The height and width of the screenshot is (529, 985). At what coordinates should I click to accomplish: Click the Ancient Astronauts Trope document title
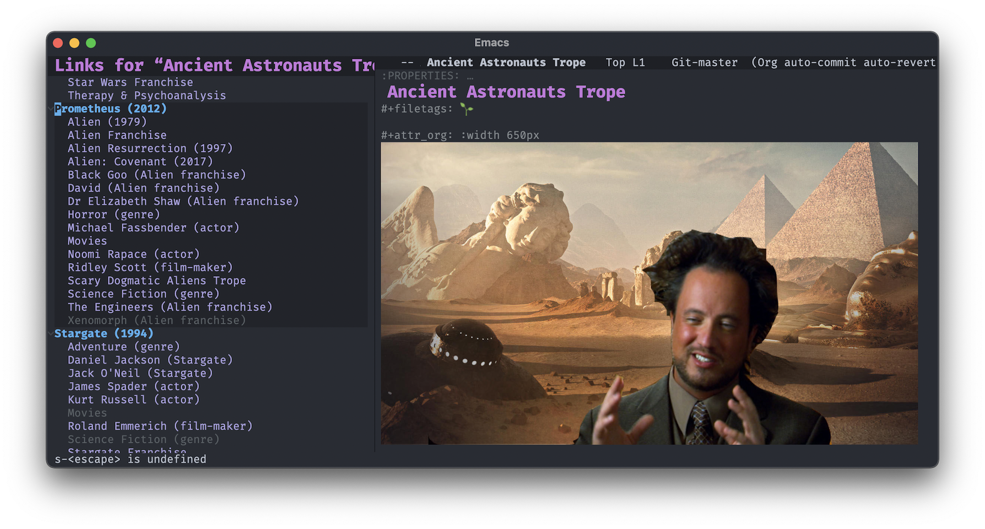[506, 91]
